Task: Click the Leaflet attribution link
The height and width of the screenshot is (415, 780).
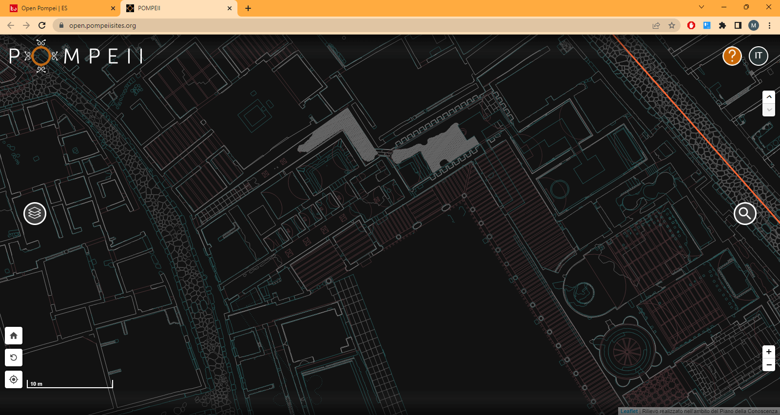Action: click(629, 411)
